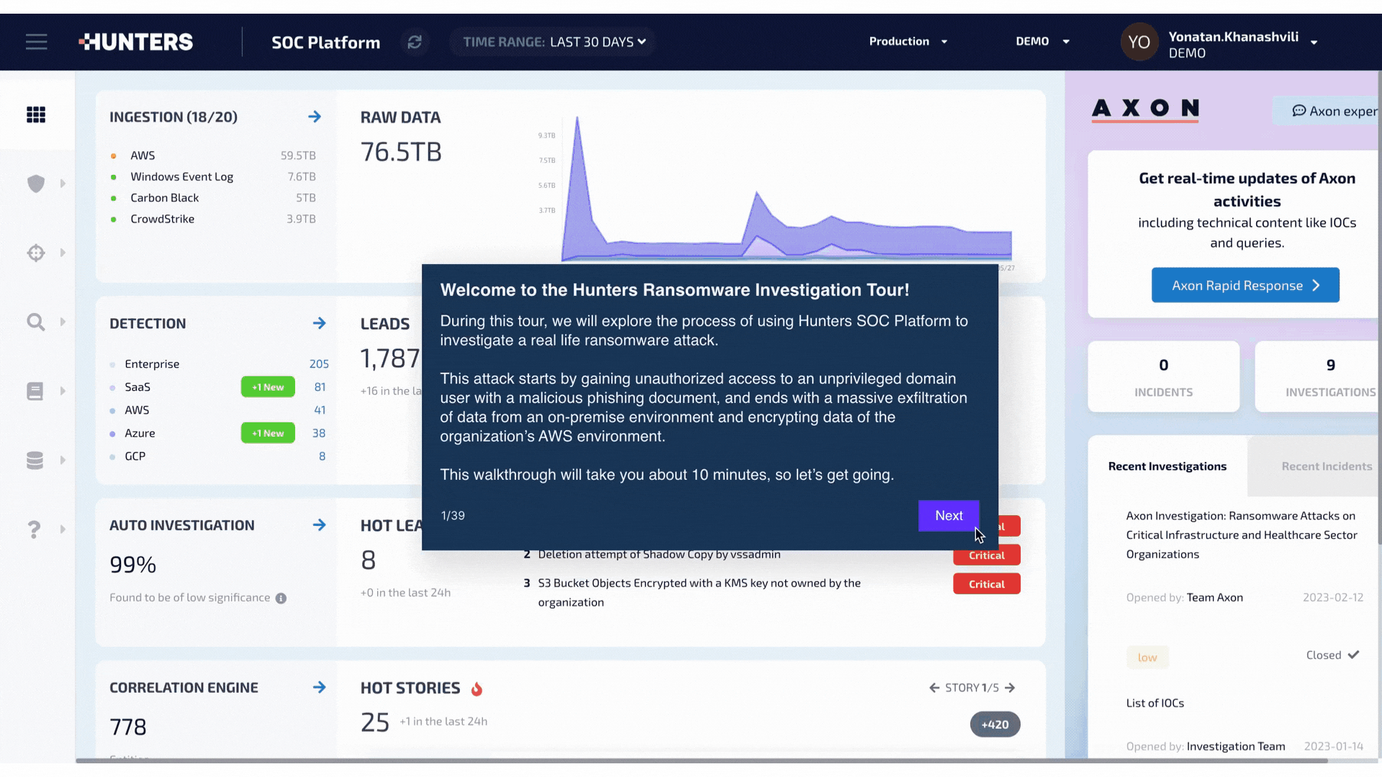Open the 0 Incidents card
This screenshot has height=777, width=1382.
pos(1163,377)
